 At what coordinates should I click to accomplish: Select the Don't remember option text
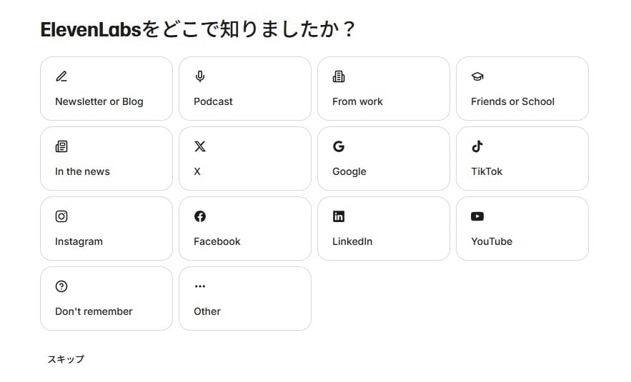[x=94, y=311]
